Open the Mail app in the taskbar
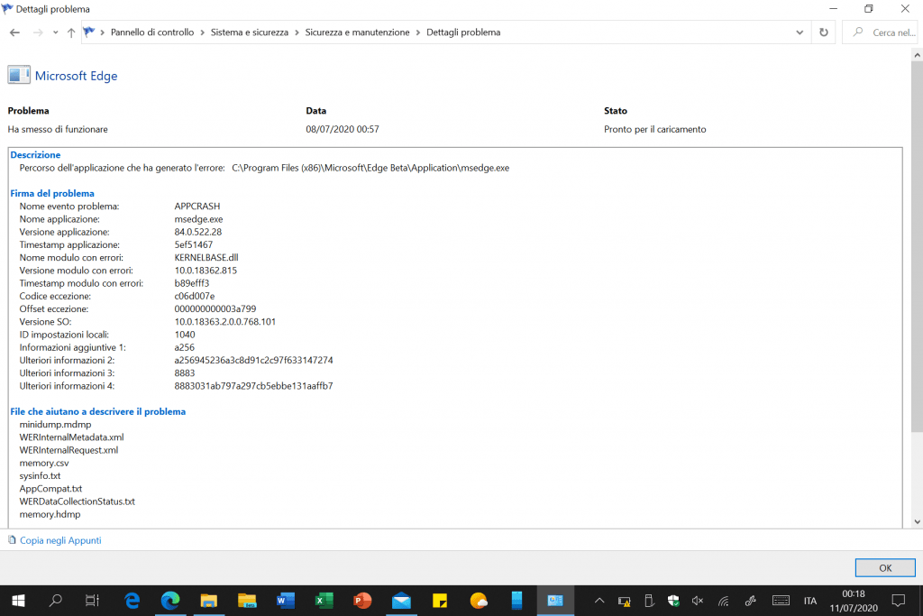This screenshot has height=616, width=923. tap(402, 601)
